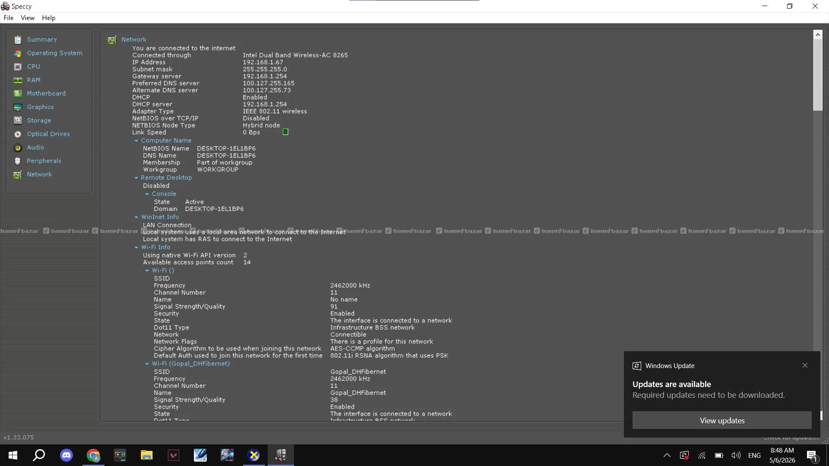Click the ENG language indicator
Viewport: 829px width, 466px height.
point(755,456)
